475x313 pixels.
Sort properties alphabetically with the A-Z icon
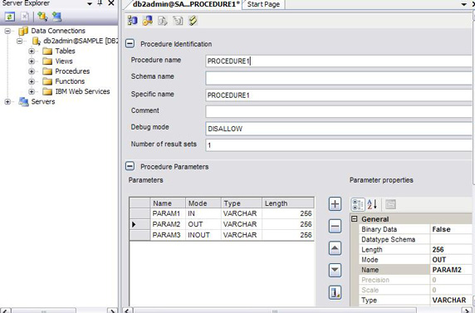372,204
